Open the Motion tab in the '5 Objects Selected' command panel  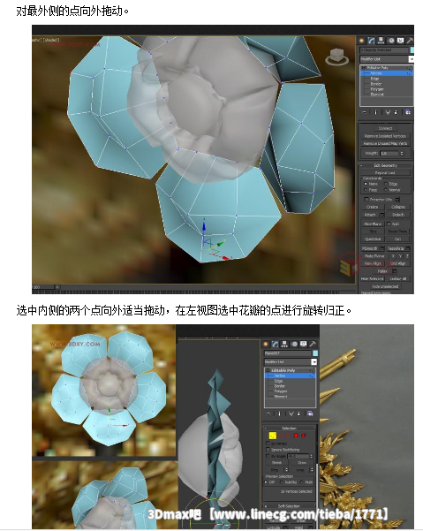(391, 41)
